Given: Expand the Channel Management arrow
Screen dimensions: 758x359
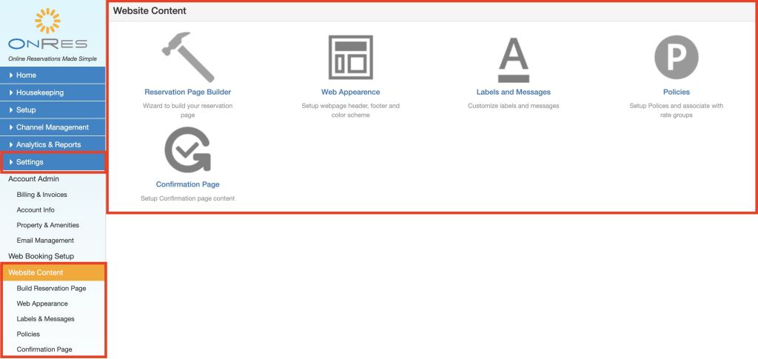Looking at the screenshot, I should pyautogui.click(x=11, y=127).
